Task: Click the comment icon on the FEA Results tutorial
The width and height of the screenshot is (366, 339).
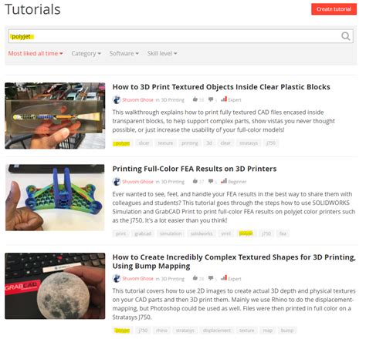Action: [211, 181]
